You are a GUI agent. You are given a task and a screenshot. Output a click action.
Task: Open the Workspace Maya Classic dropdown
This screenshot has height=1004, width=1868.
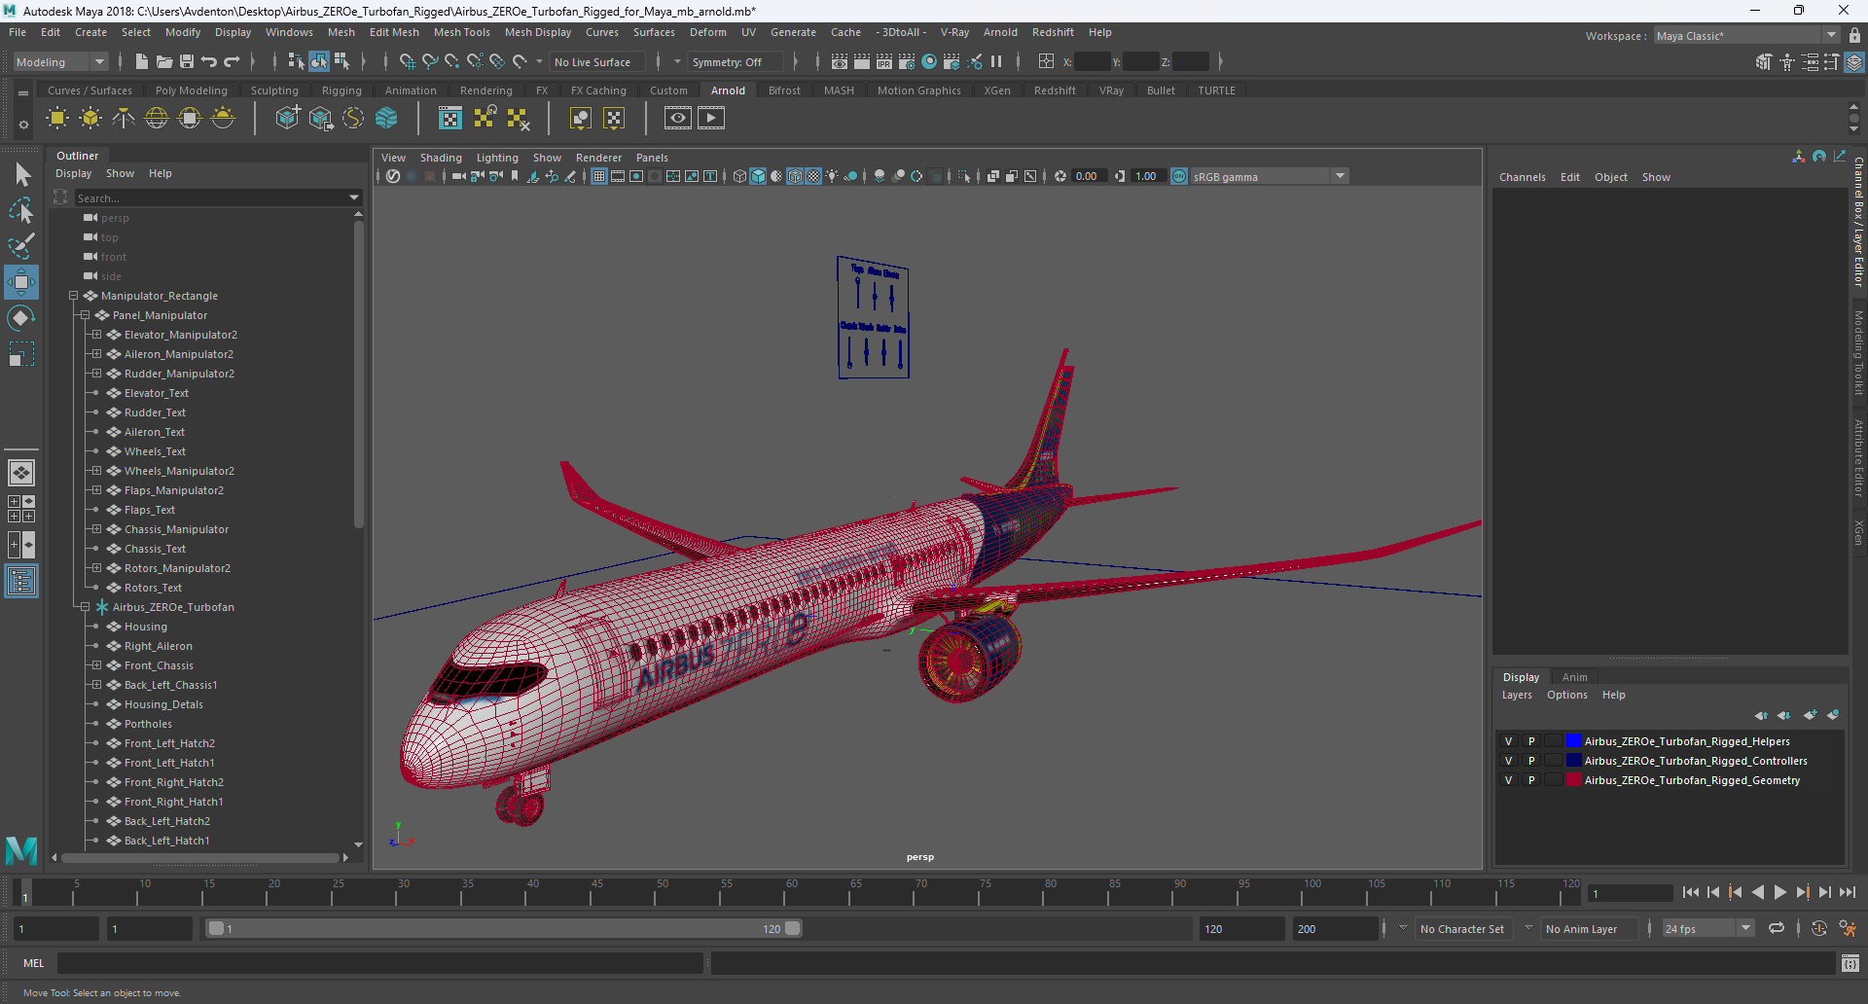point(1746,36)
